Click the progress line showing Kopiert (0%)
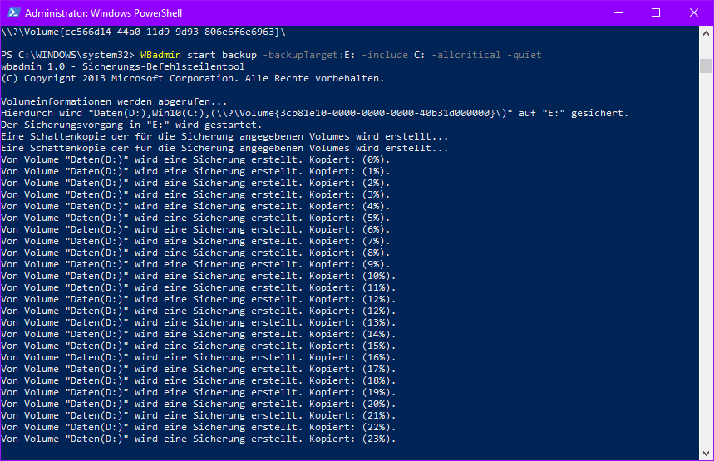 coord(195,159)
